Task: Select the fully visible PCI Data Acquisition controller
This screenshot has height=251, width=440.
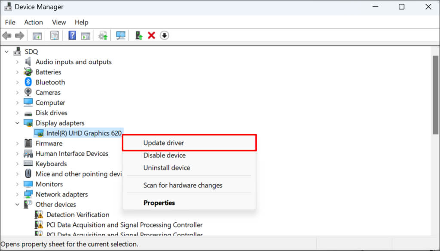Action: pyautogui.click(x=124, y=225)
